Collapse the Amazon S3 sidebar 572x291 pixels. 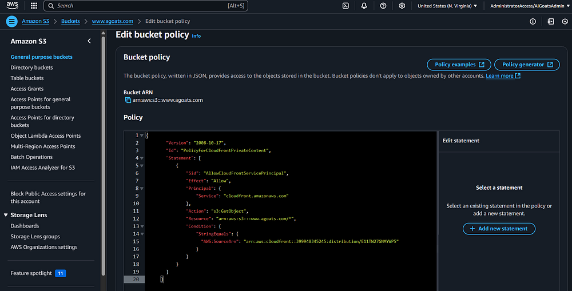pos(89,41)
